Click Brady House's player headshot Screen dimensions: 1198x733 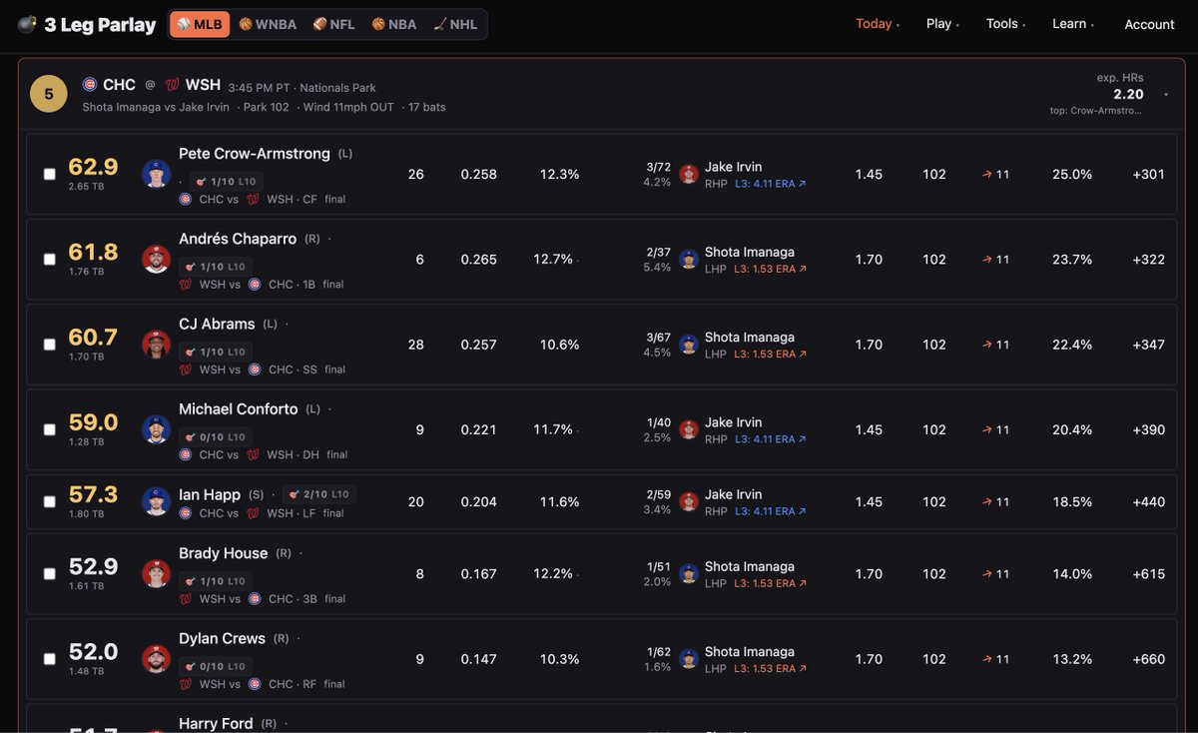[x=156, y=573]
